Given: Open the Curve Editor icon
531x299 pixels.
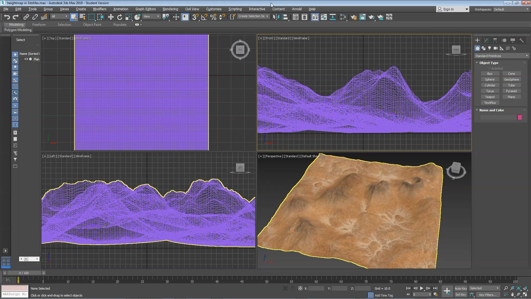Looking at the screenshot, I should tap(324, 17).
